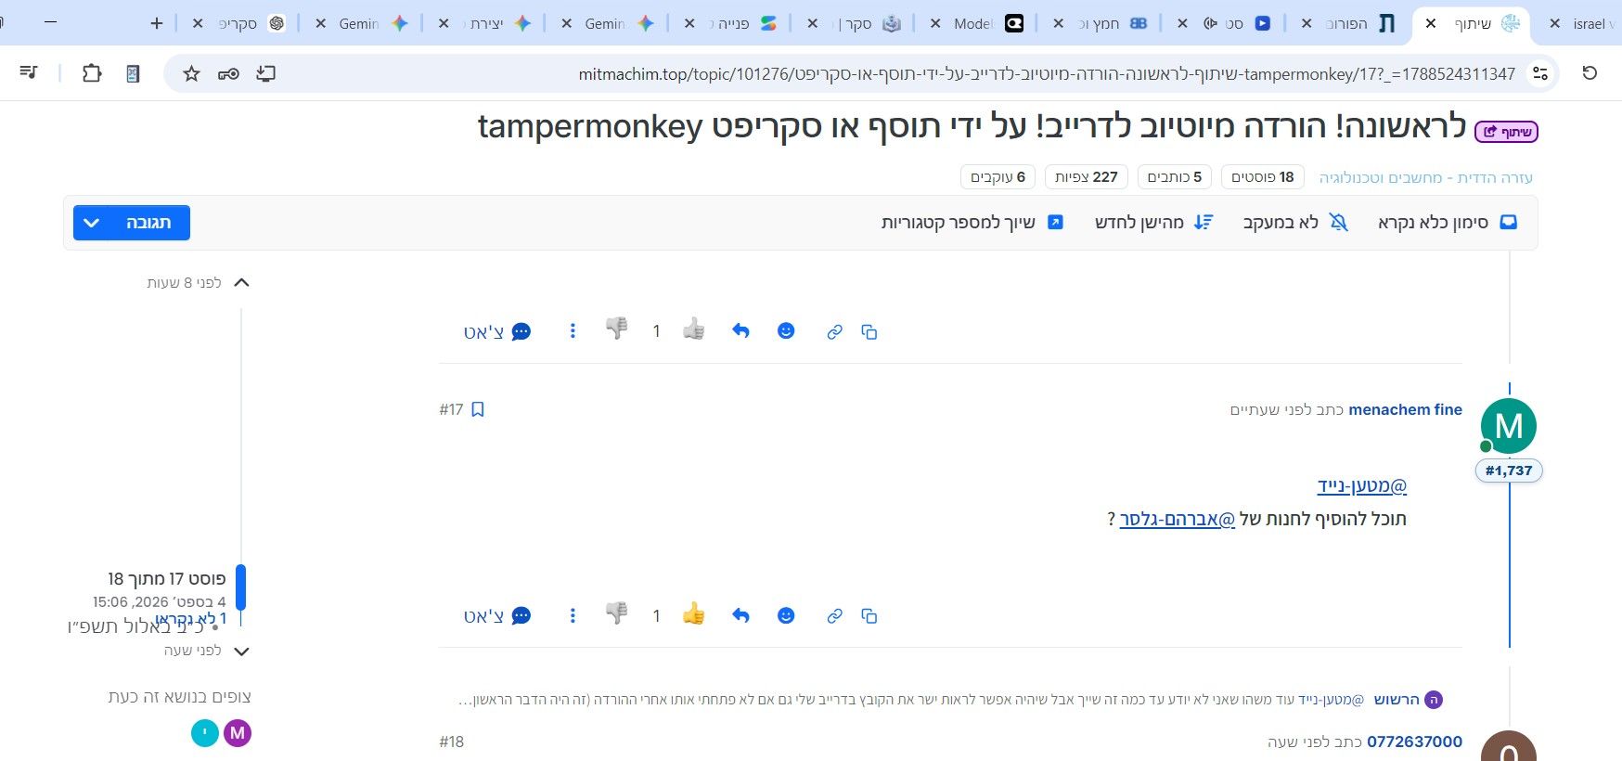This screenshot has width=1622, height=761.
Task: Click the שיתוף topic tag badge
Action: click(x=1507, y=132)
